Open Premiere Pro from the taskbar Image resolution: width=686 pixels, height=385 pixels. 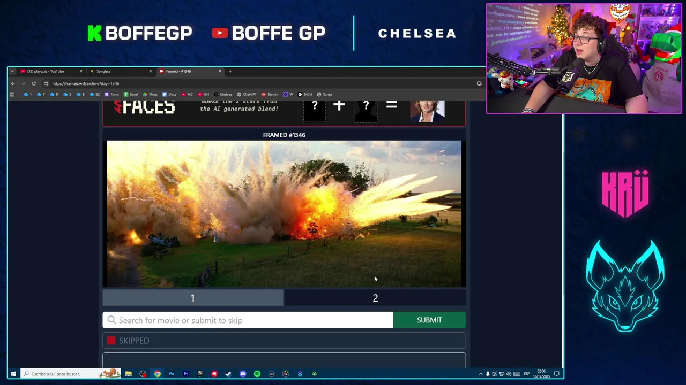pos(185,374)
